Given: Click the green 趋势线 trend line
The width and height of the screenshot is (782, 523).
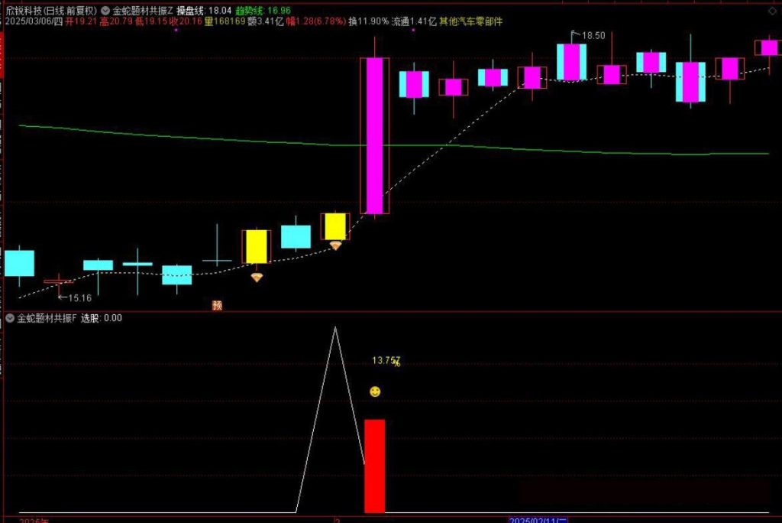Looking at the screenshot, I should coord(229,140).
